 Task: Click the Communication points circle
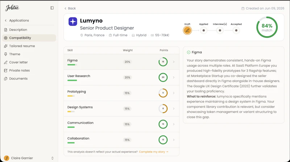click(x=163, y=124)
